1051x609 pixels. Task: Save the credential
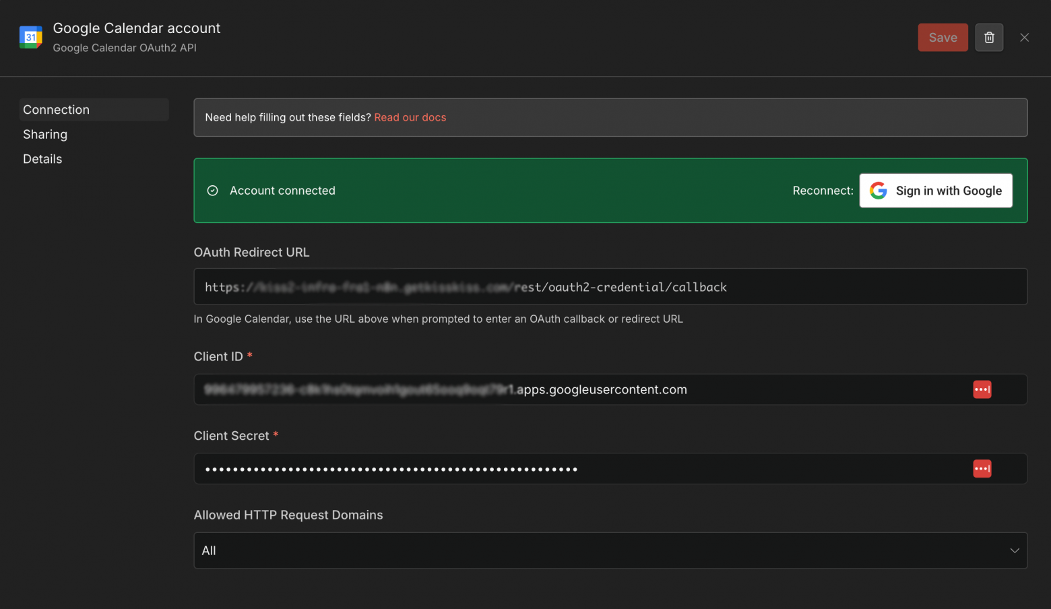[943, 38]
